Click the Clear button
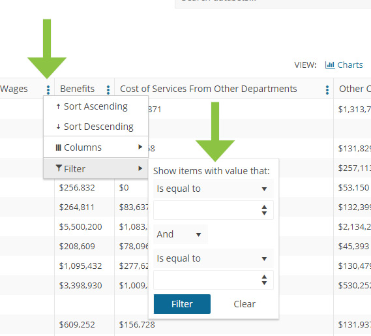The width and height of the screenshot is (371, 336). tap(245, 304)
